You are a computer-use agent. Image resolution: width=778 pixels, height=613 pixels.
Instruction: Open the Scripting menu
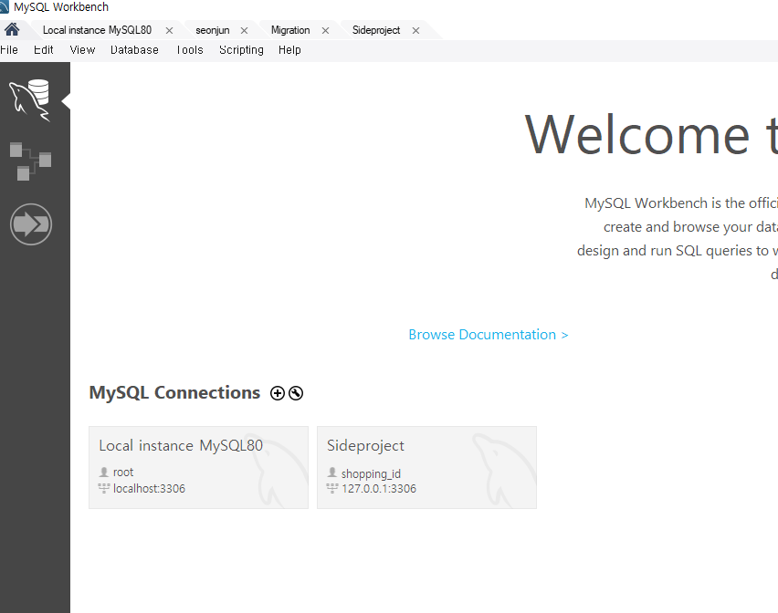click(x=241, y=50)
